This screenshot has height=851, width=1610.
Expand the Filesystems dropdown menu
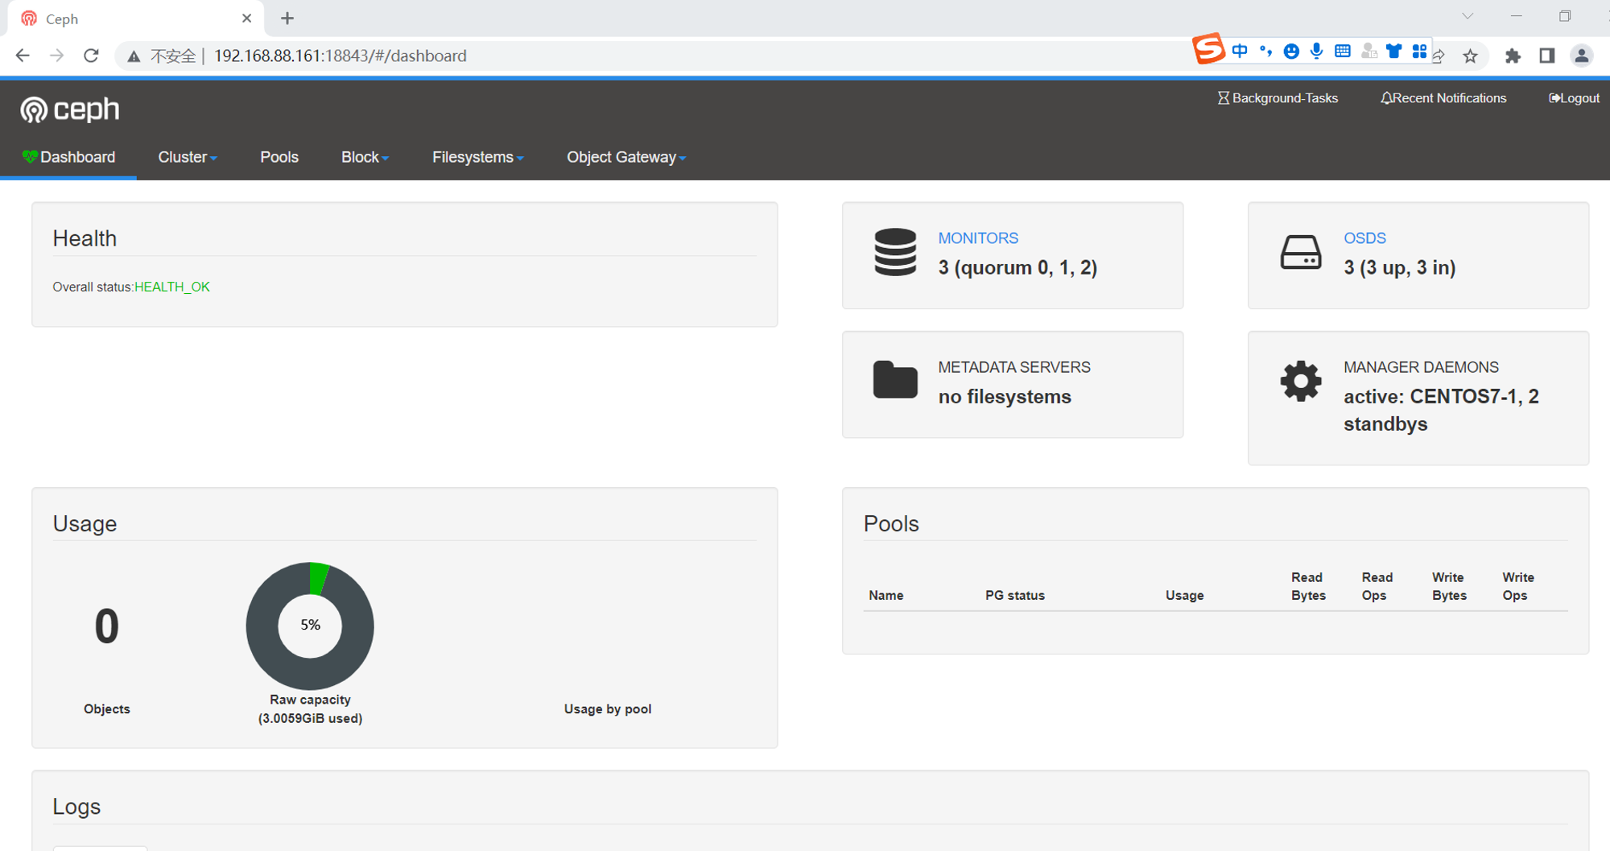[x=478, y=157]
